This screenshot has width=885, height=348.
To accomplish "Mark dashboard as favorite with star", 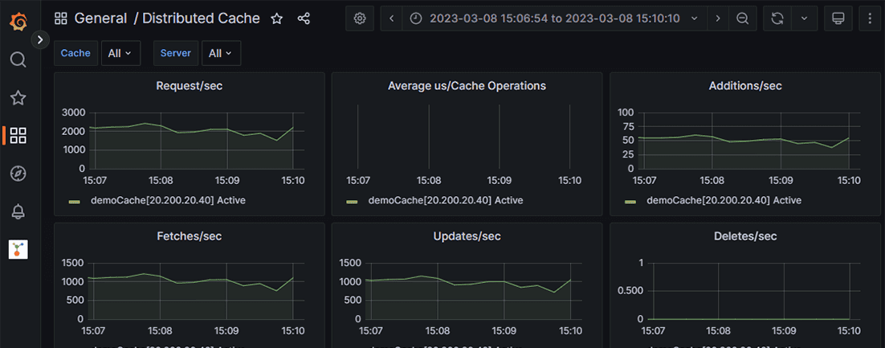I will tap(276, 18).
